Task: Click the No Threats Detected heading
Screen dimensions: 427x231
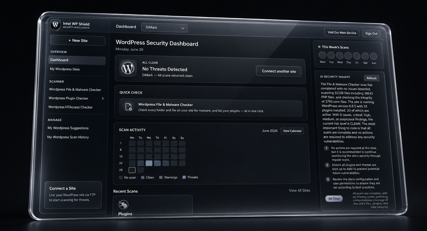Action: (x=165, y=69)
